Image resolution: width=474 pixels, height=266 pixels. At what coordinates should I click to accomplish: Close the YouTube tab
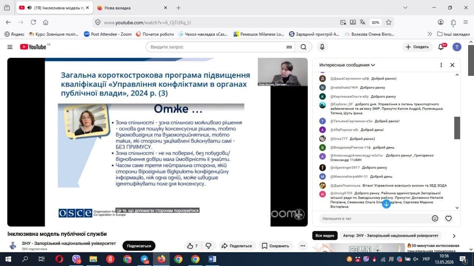click(x=87, y=8)
